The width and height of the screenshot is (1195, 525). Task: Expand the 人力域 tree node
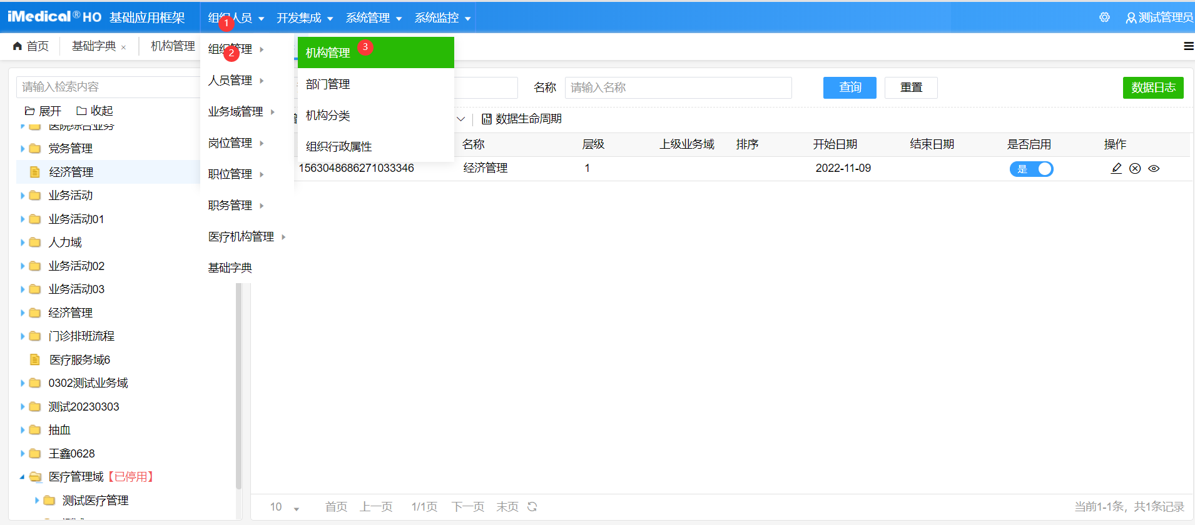coord(23,242)
